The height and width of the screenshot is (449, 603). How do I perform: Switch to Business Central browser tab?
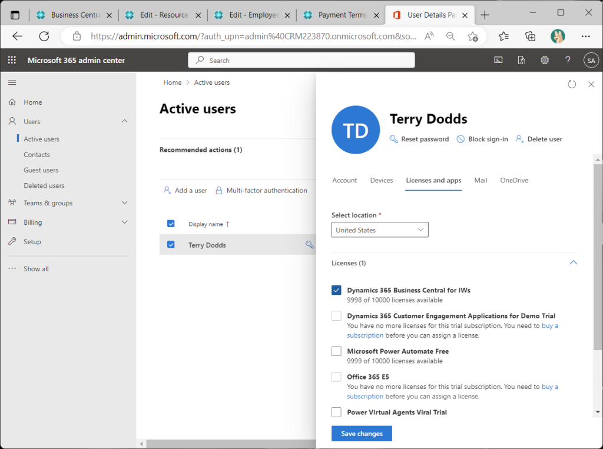[73, 15]
